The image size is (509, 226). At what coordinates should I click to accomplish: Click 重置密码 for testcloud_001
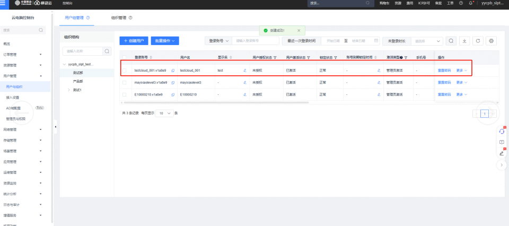(444, 71)
